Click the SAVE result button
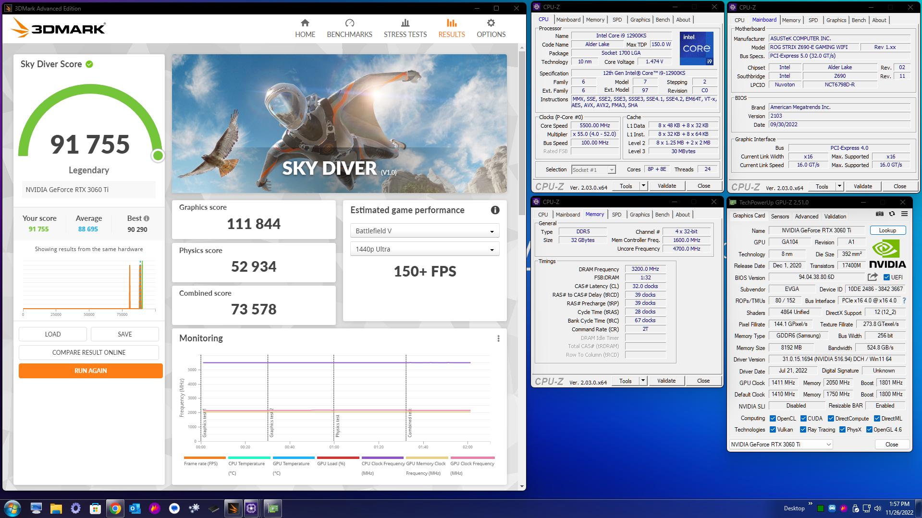Screen dimensions: 922x518 coord(125,334)
